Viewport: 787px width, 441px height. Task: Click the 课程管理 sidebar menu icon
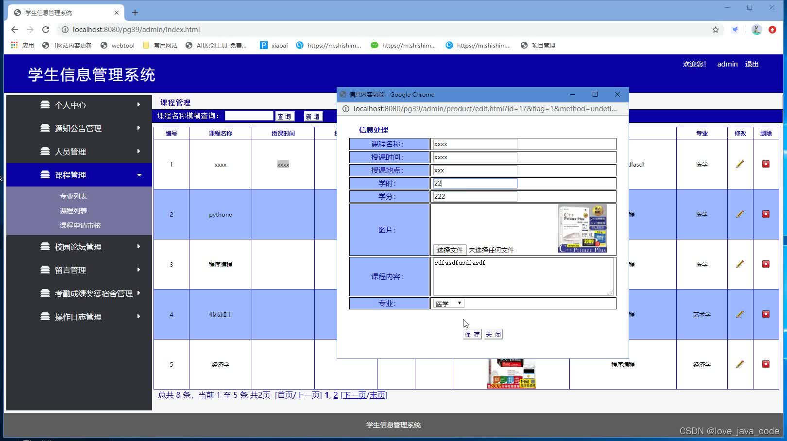click(44, 175)
